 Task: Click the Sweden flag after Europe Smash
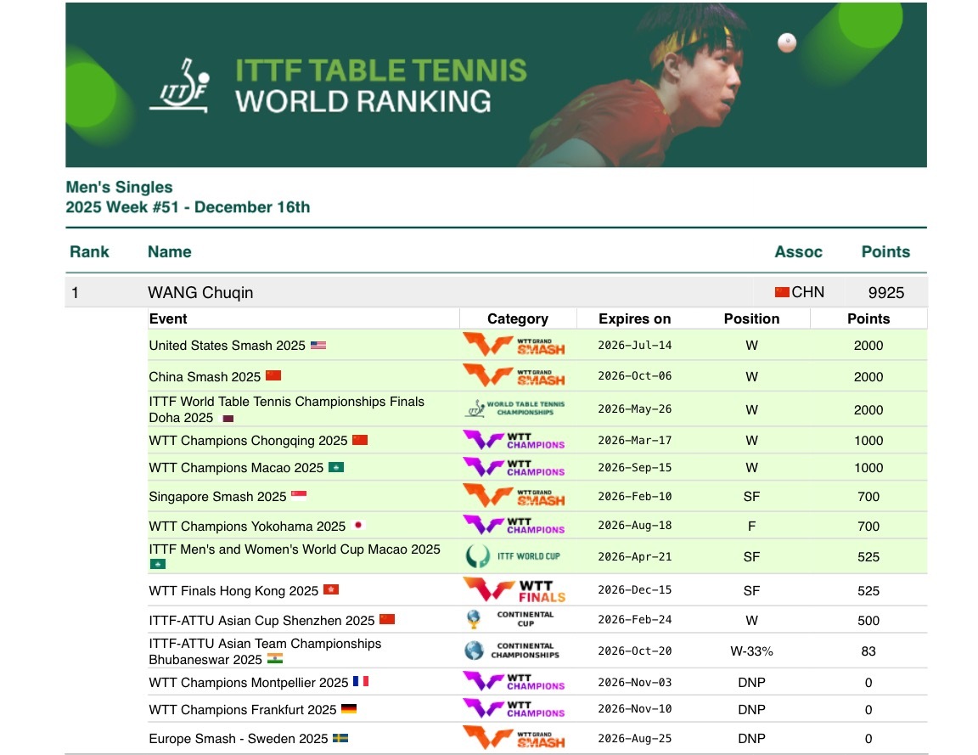point(340,738)
